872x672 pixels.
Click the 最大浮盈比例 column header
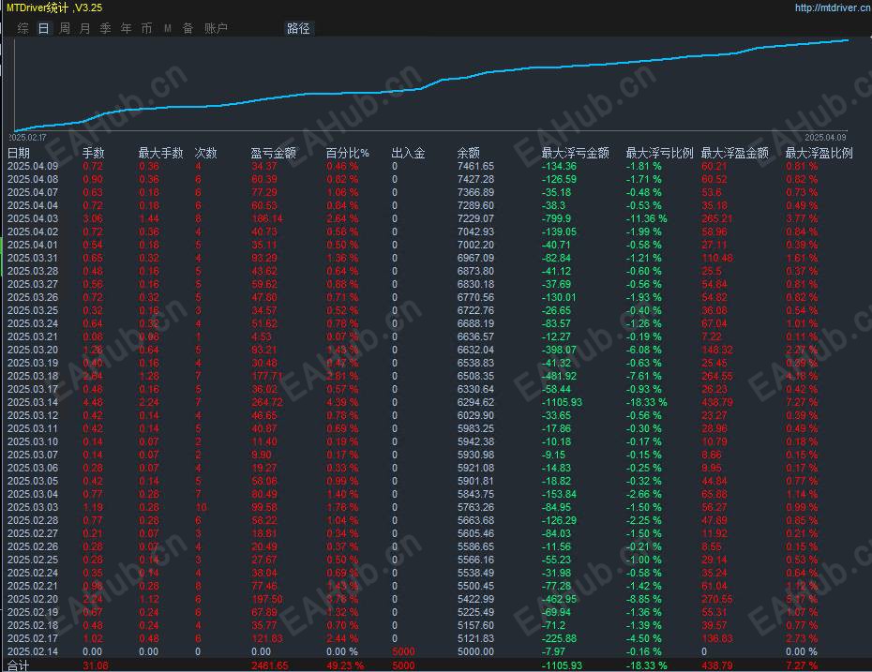coord(819,153)
